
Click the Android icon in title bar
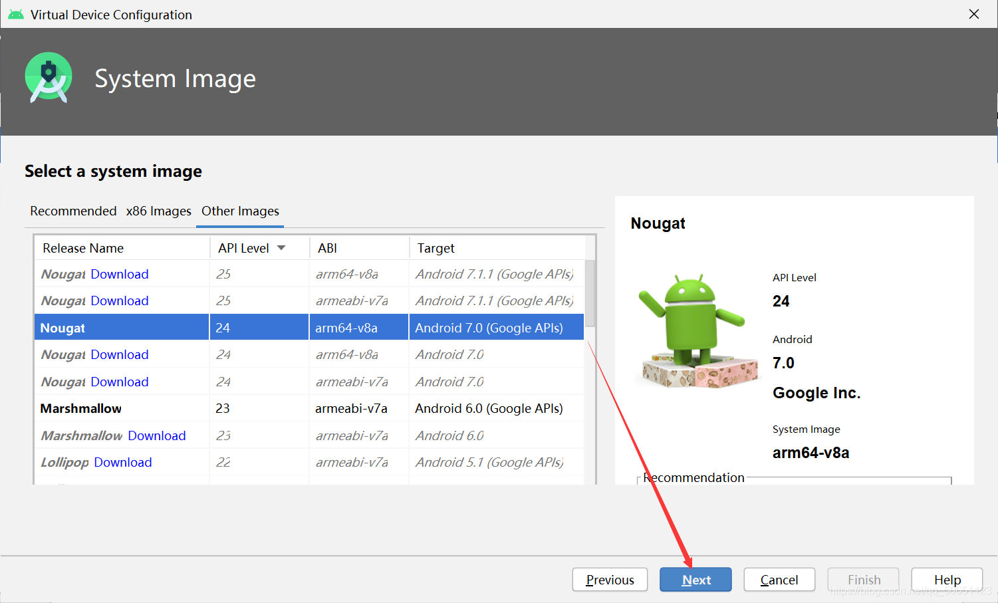coord(16,14)
